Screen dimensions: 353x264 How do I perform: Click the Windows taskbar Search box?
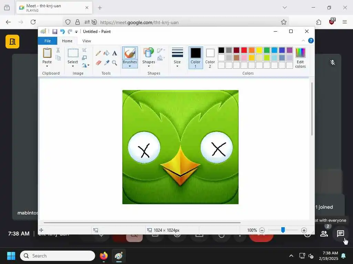coord(58,256)
